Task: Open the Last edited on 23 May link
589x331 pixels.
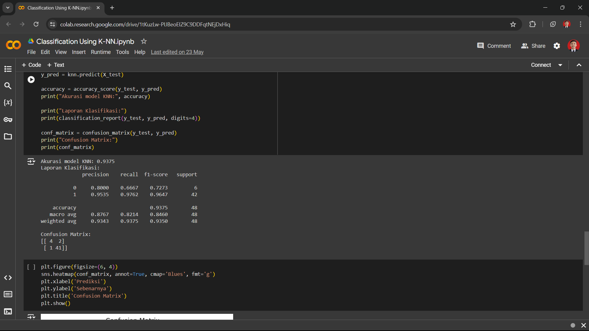Action: pos(177,52)
